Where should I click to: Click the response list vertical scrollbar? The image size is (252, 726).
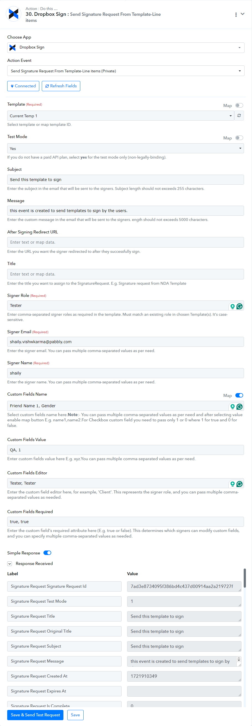tap(245, 578)
